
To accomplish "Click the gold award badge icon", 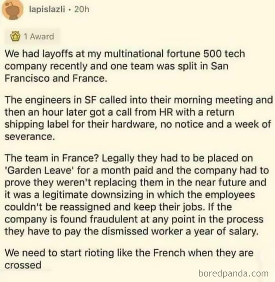I will (15, 36).
